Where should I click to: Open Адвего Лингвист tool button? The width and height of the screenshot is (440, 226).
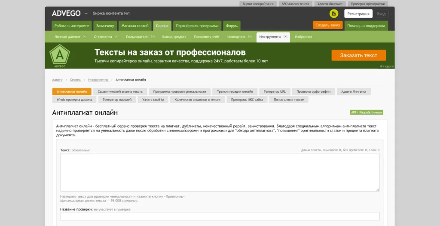[354, 92]
